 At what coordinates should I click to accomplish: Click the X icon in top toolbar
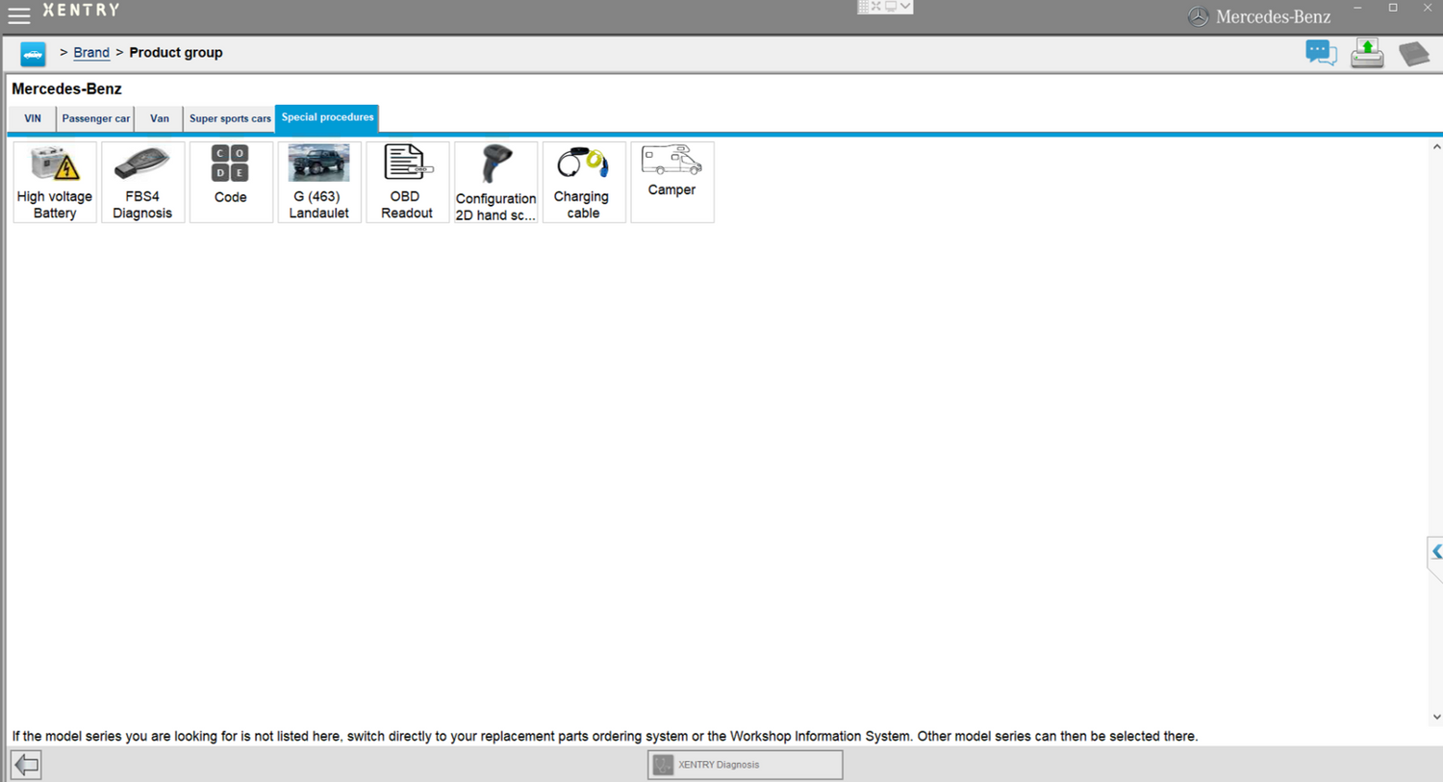[x=876, y=6]
